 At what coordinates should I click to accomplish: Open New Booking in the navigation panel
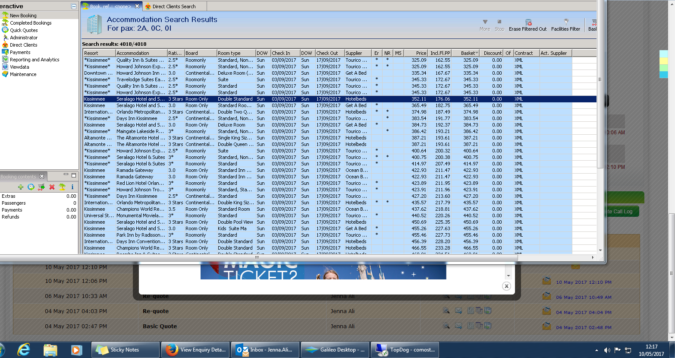click(23, 16)
